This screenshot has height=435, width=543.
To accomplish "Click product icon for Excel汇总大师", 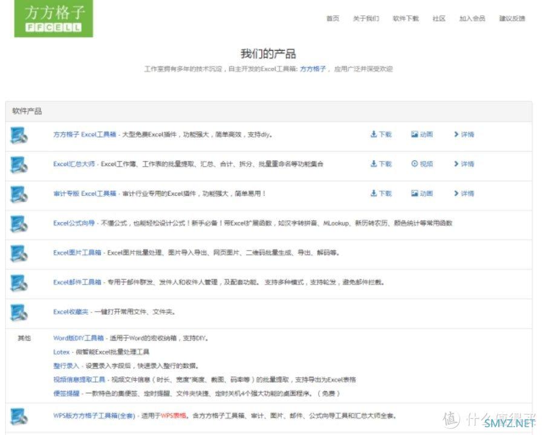I will [19, 165].
